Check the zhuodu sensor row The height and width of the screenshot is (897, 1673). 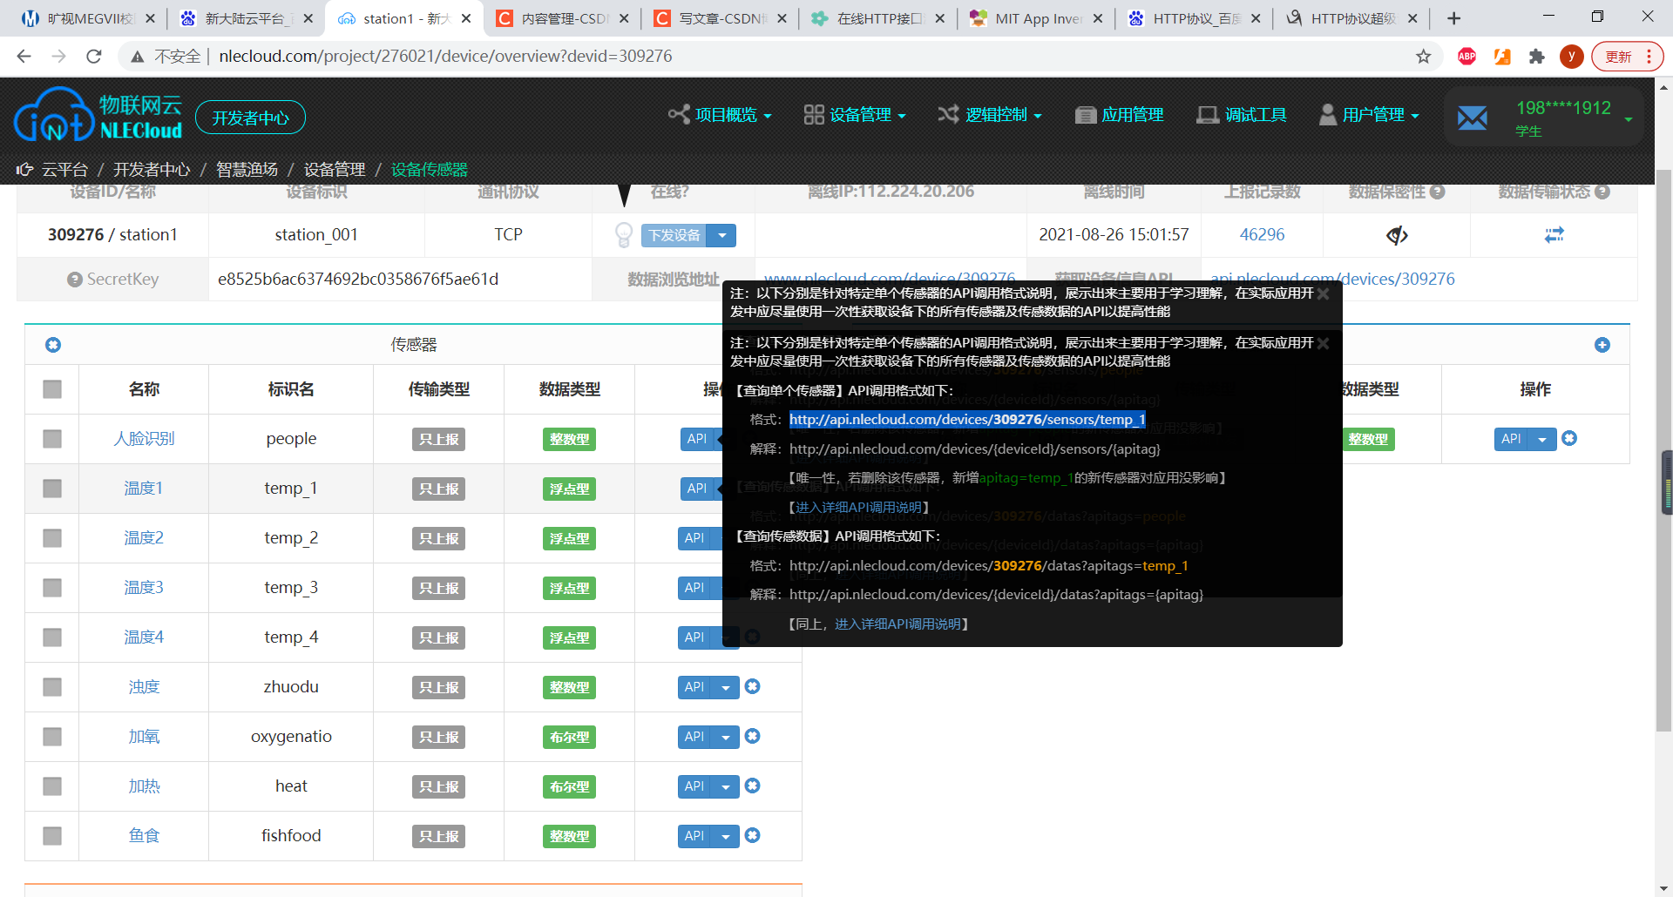(52, 687)
